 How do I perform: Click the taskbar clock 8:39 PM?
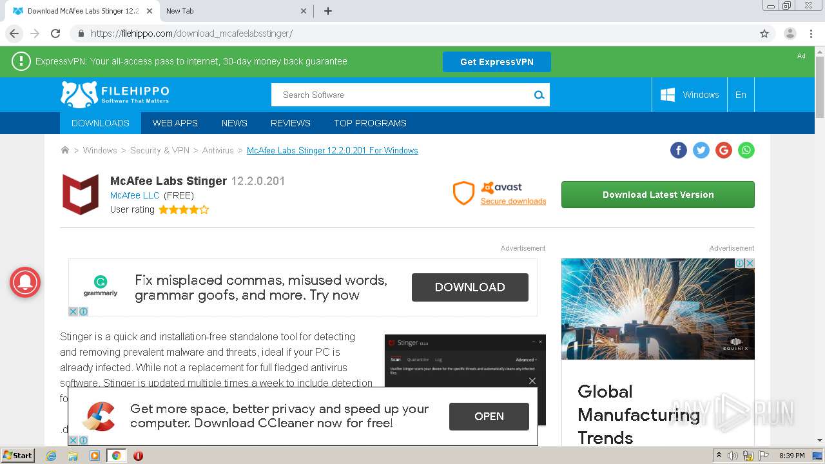[x=791, y=456]
